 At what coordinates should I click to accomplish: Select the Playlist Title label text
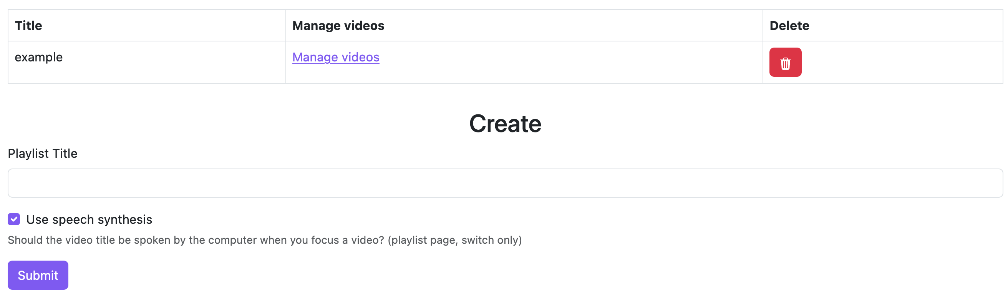pos(43,153)
